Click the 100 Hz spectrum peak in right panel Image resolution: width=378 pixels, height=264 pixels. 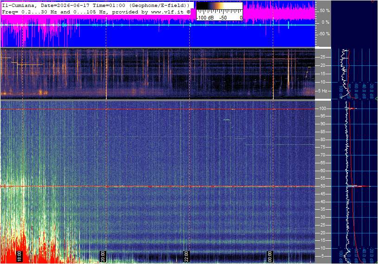click(x=352, y=109)
